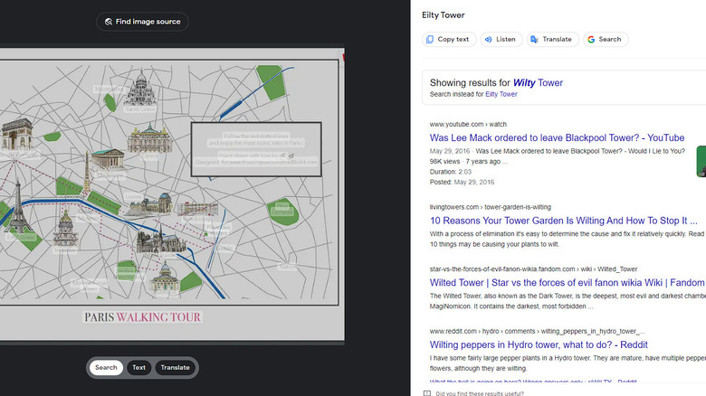Click the Sacré-Cœur landmark on the map

click(140, 91)
